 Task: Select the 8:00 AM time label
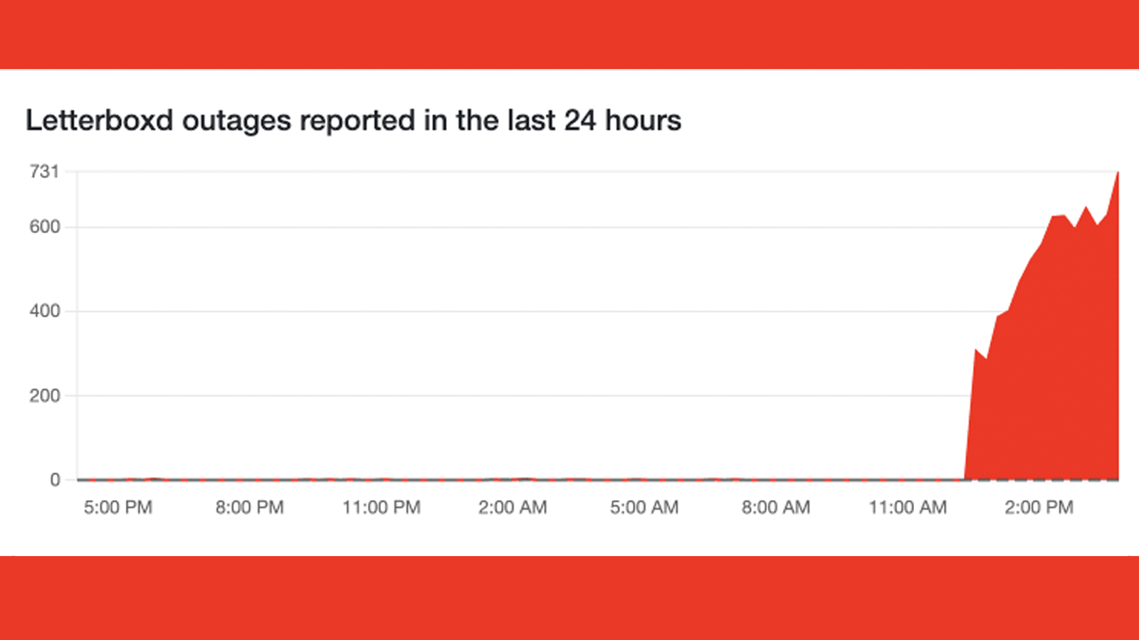[x=776, y=508]
